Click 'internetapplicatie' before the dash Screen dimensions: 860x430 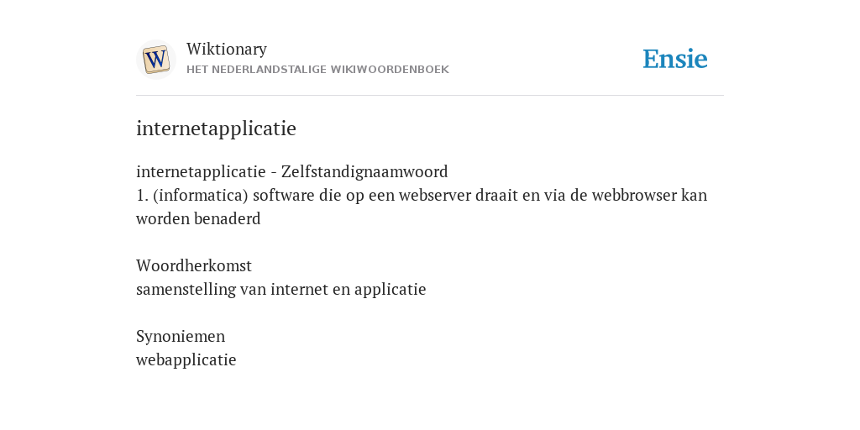[x=201, y=172]
